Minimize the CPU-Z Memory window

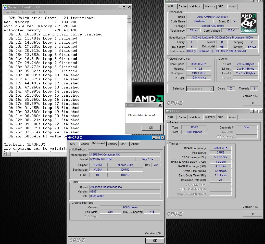(x=251, y=111)
